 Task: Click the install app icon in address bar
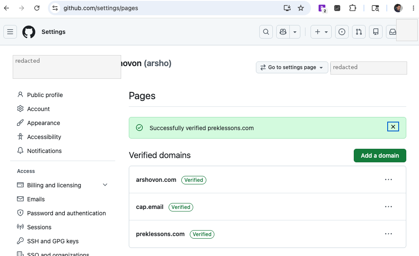[287, 8]
